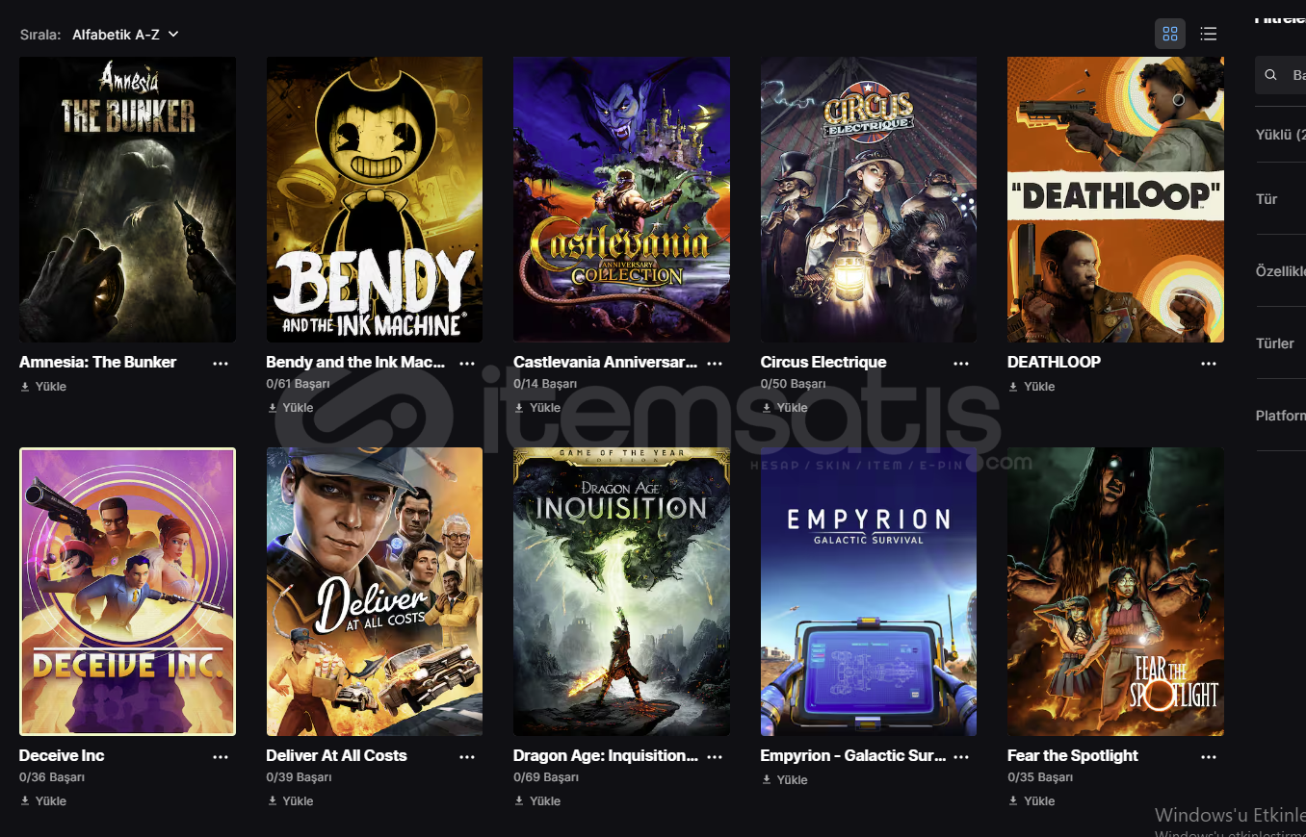1306x837 pixels.
Task: Click search icon in filter box
Action: tap(1271, 74)
